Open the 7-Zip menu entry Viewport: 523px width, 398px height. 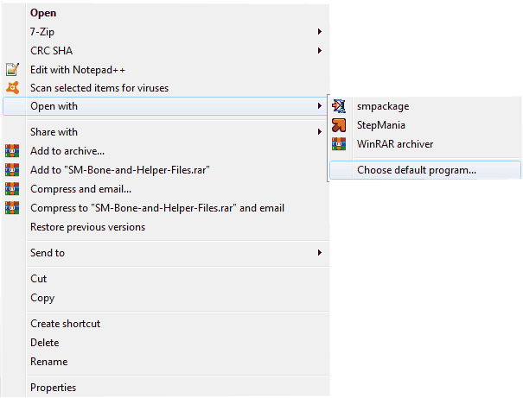pos(166,32)
